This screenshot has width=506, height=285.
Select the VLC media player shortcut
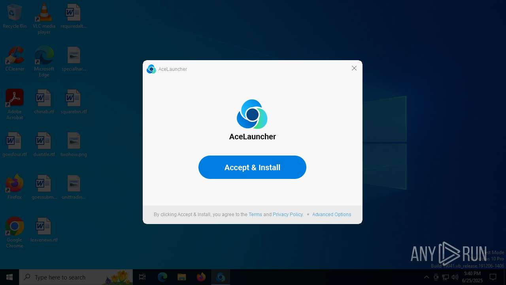pyautogui.click(x=44, y=19)
